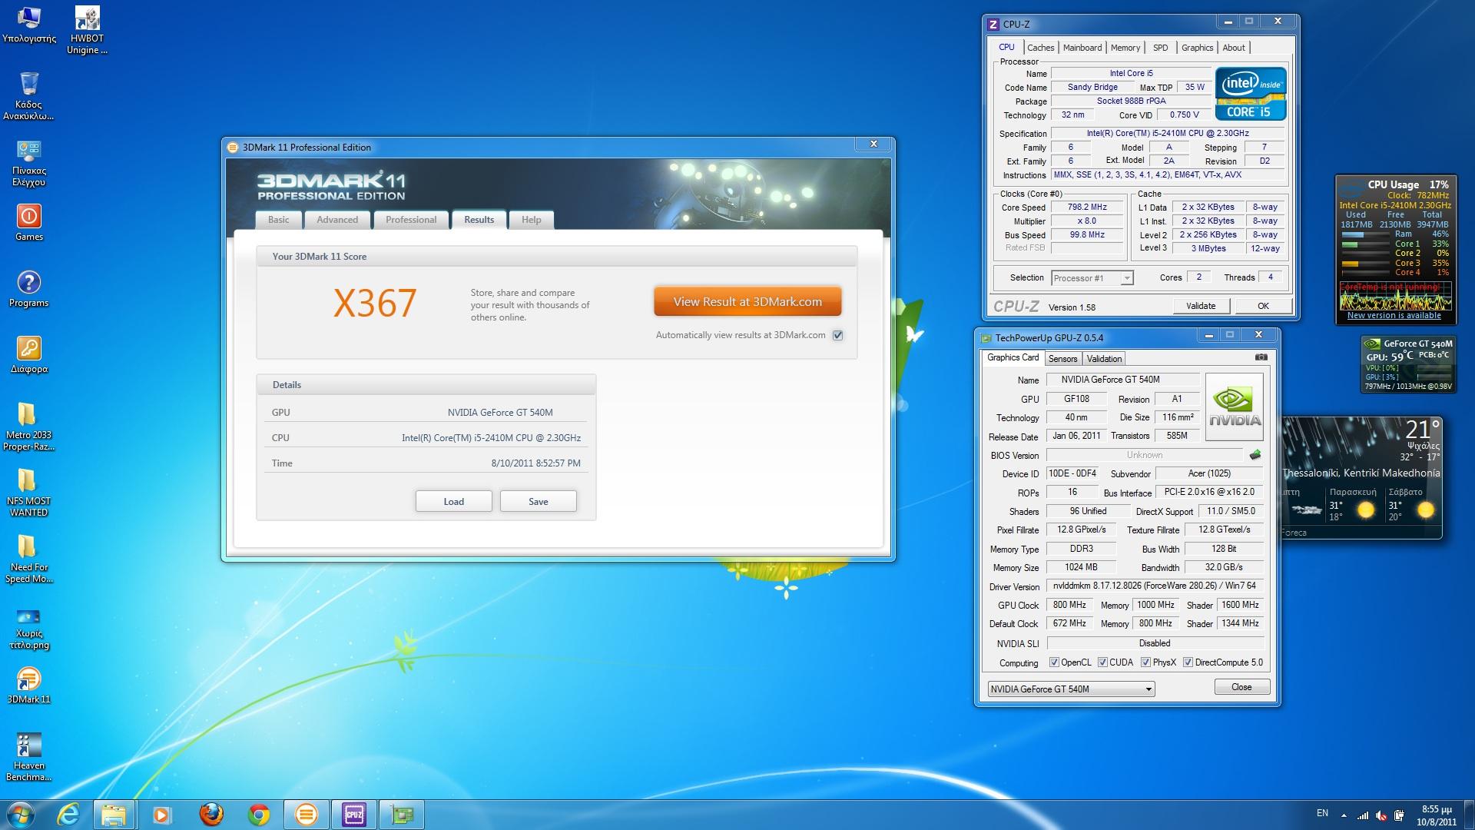Click the X367 score value
The height and width of the screenshot is (830, 1475).
(x=375, y=304)
